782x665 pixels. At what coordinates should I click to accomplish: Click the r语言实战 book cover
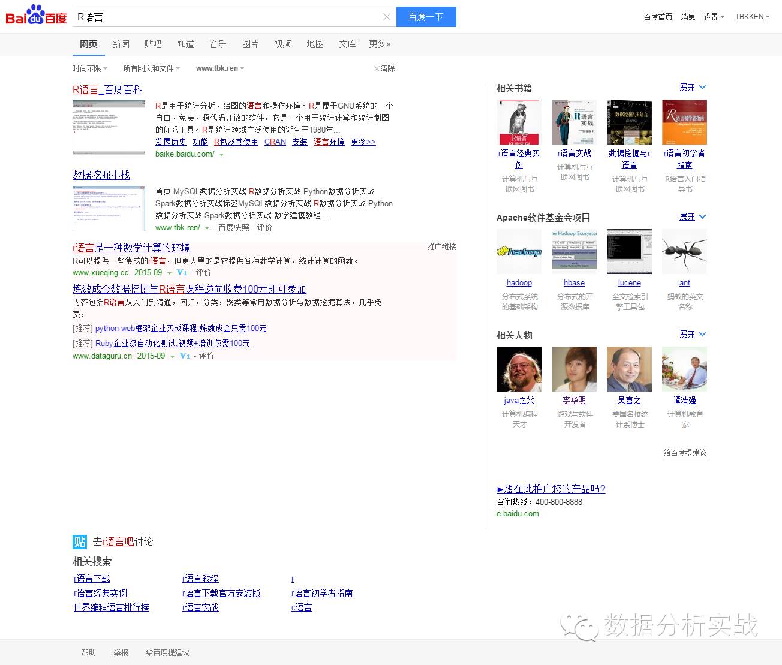coord(575,122)
